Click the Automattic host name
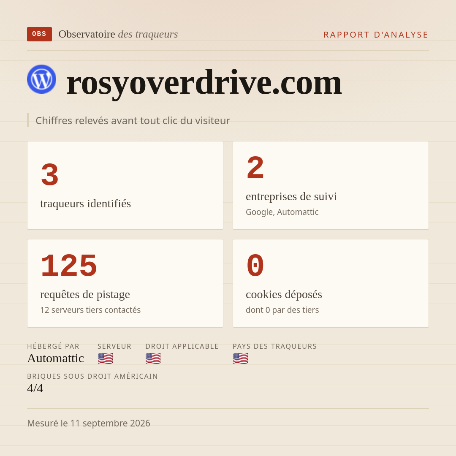Viewport: 456px width, 456px height. click(56, 358)
